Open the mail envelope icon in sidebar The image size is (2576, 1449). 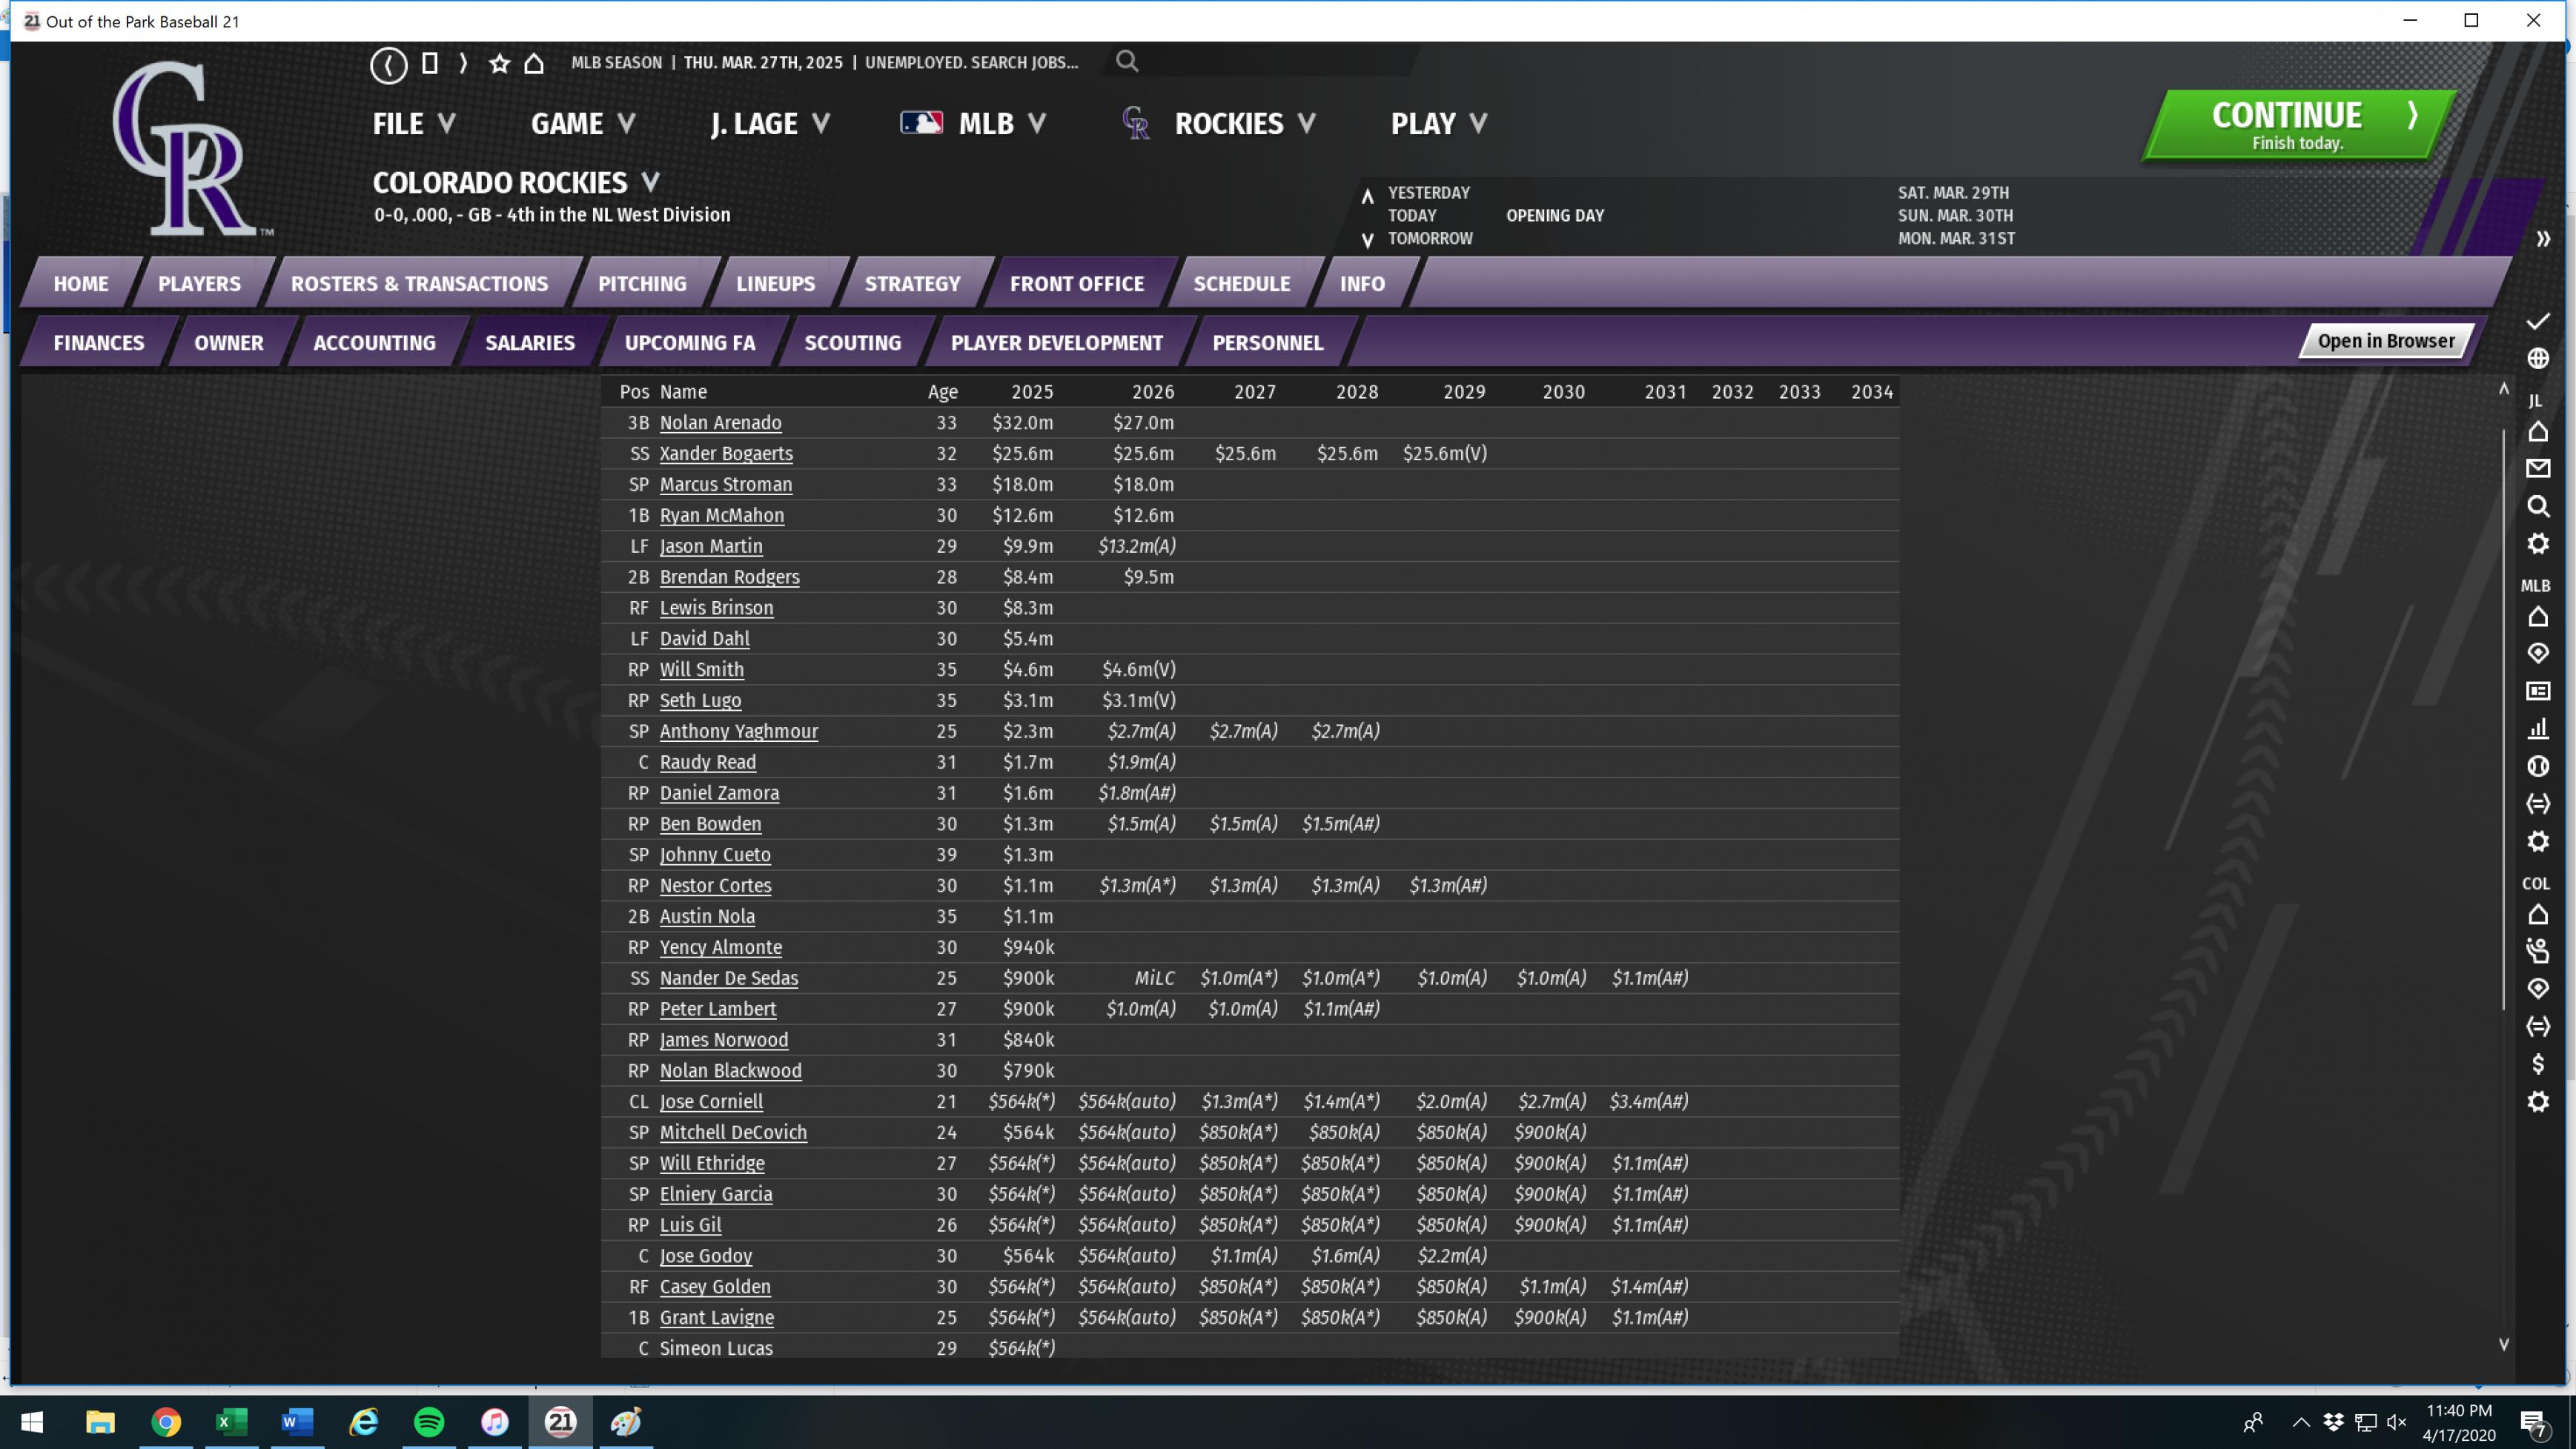tap(2537, 468)
